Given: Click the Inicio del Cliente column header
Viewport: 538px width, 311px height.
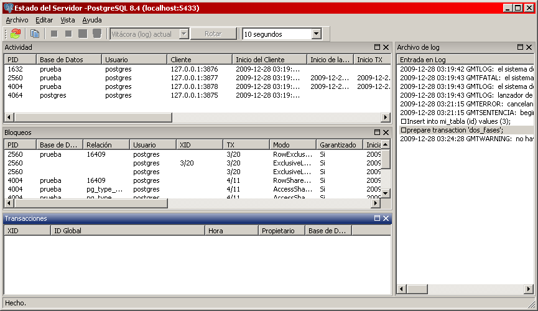Looking at the screenshot, I should tap(270, 59).
